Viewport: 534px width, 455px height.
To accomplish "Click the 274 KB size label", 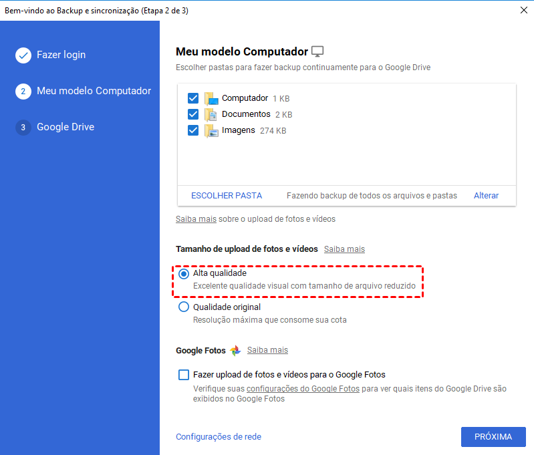I will pyautogui.click(x=273, y=131).
